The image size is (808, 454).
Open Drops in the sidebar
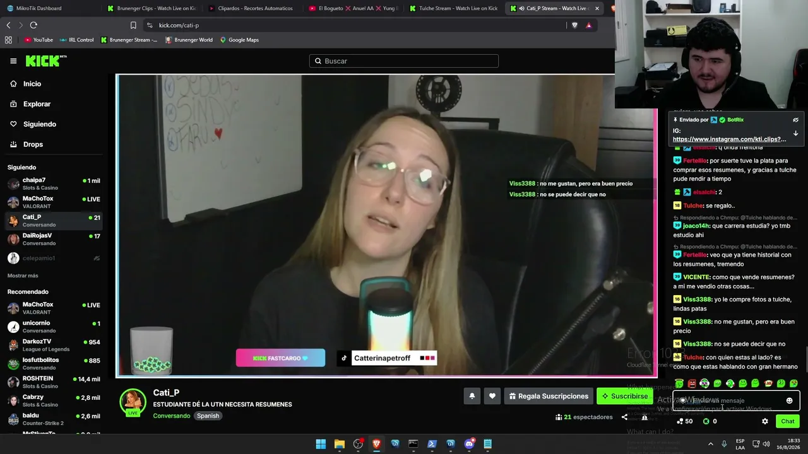pos(27,144)
